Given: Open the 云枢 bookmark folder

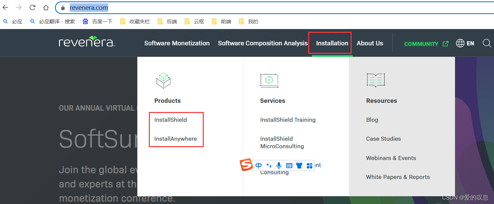Looking at the screenshot, I should (194, 22).
